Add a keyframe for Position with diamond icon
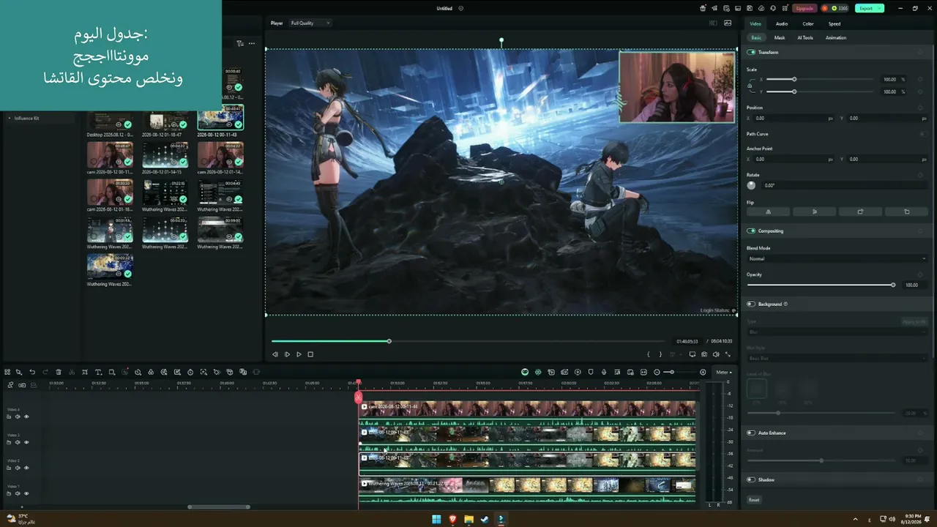The image size is (937, 527). click(x=920, y=108)
